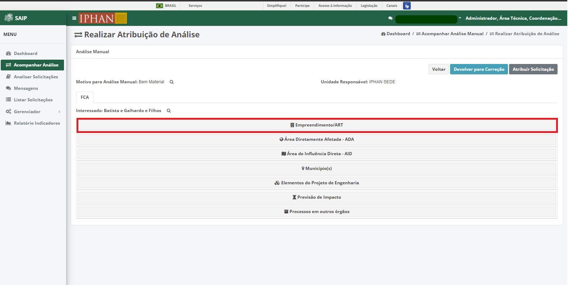568x286 pixels.
Task: Open the chat messages icon in header
Action: click(x=390, y=18)
